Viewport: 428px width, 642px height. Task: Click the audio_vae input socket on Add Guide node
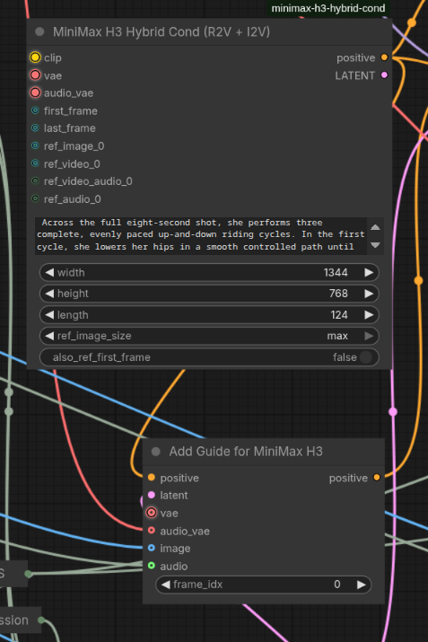coord(152,531)
